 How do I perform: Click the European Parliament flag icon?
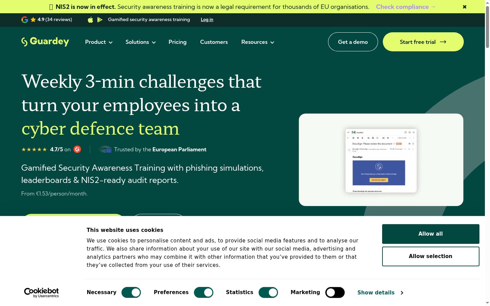(x=105, y=149)
